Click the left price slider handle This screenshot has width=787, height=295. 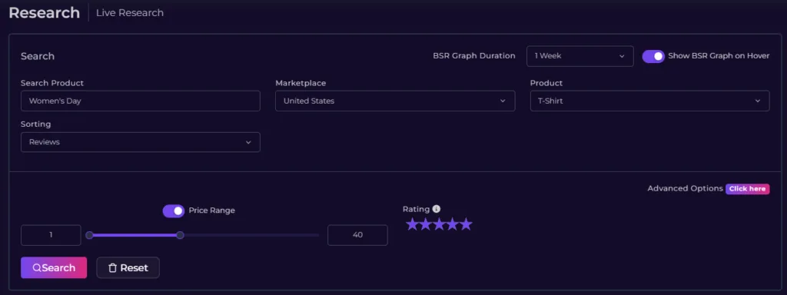(89, 235)
